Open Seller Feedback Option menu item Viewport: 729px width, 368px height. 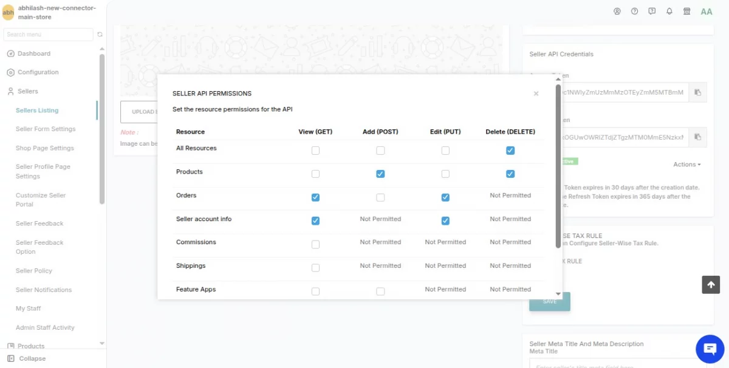39,247
